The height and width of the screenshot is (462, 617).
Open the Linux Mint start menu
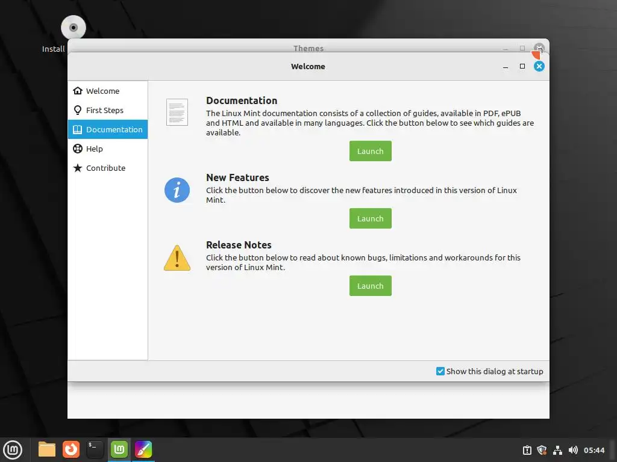pyautogui.click(x=13, y=450)
